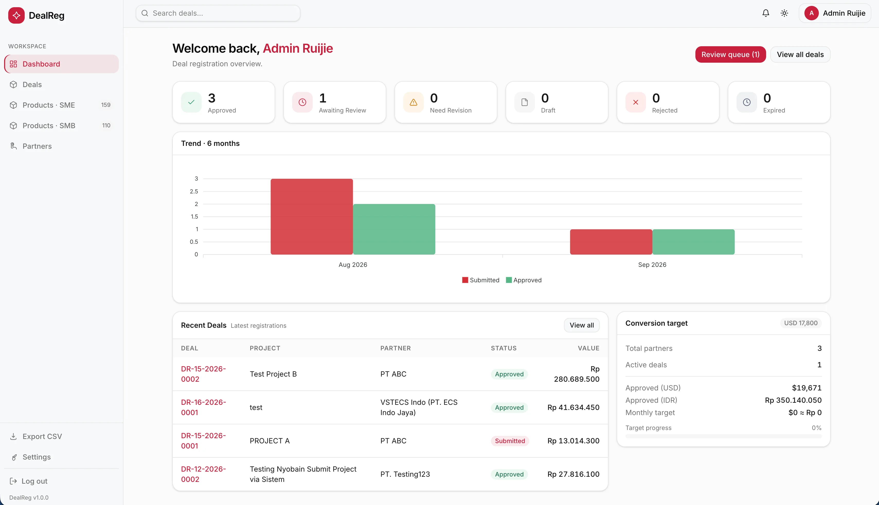Click View all deals button
879x505 pixels.
800,54
